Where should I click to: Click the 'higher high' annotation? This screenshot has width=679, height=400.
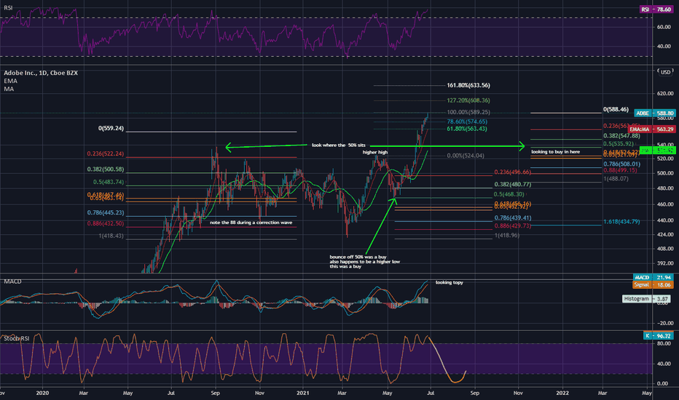pos(375,152)
